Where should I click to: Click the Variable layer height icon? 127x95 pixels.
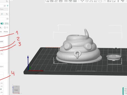tap(75, 1)
